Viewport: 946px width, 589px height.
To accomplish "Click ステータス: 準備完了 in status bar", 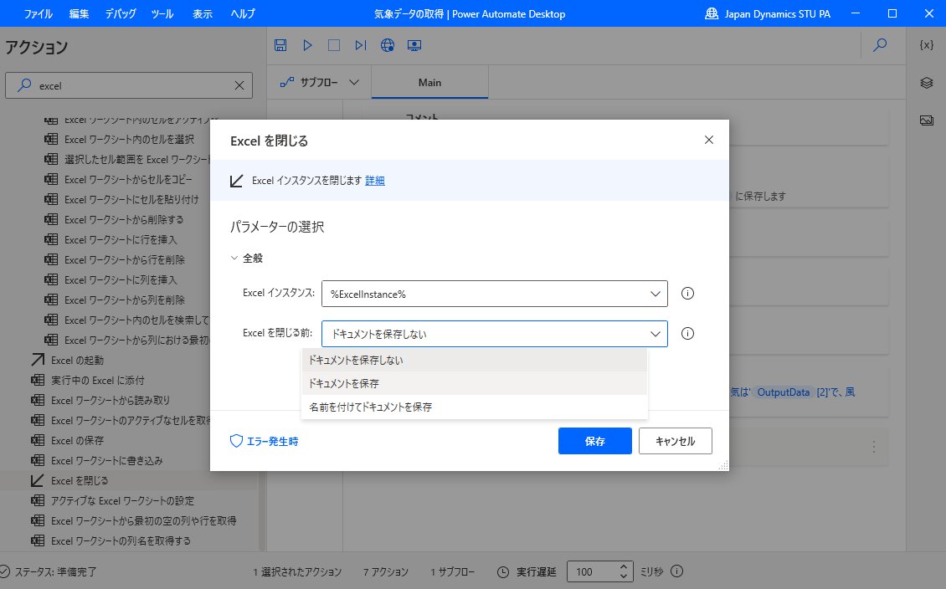I will click(x=55, y=571).
